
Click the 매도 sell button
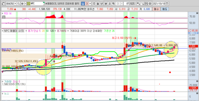point(165,9)
